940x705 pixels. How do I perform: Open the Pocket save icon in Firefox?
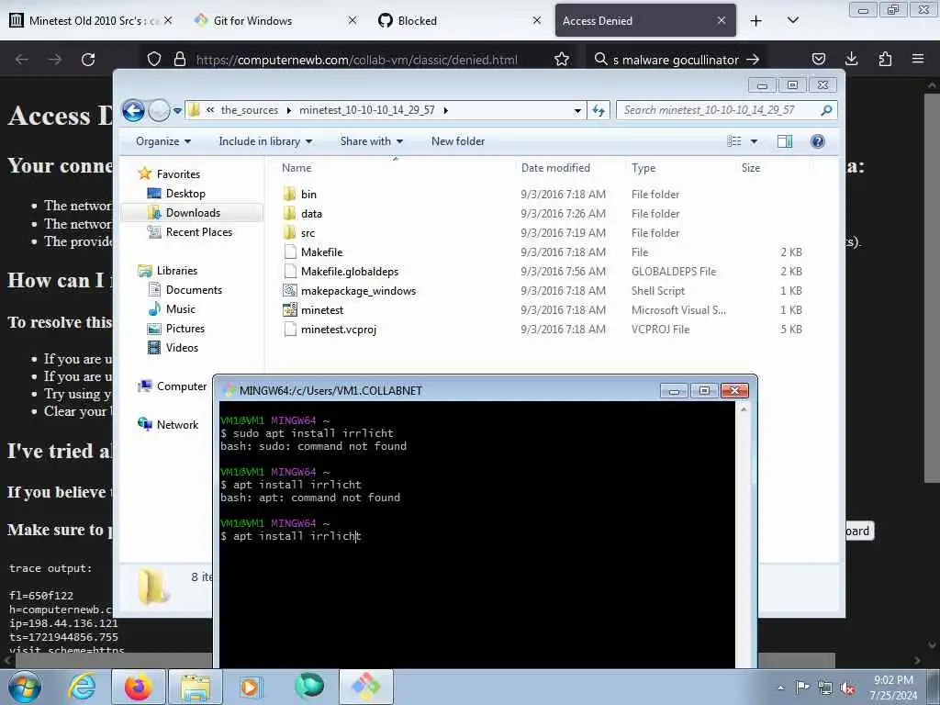(x=818, y=60)
